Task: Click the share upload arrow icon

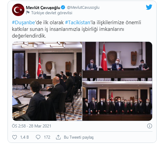Action: [x=58, y=137]
